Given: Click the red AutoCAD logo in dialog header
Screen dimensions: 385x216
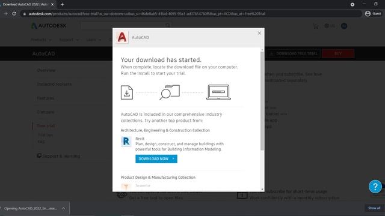Looking at the screenshot, I should [x=122, y=37].
